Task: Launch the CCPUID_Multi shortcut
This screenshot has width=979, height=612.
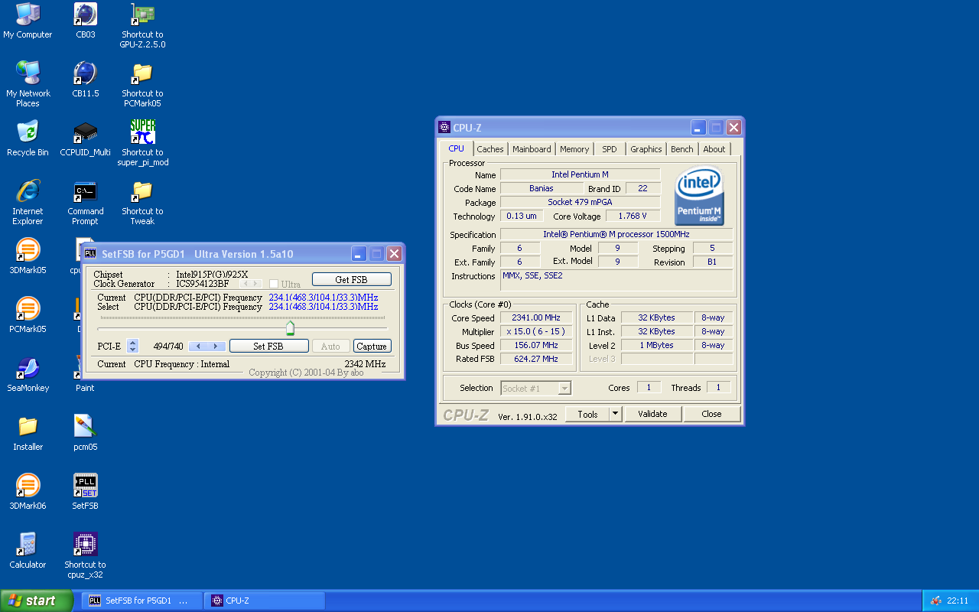Action: click(85, 138)
